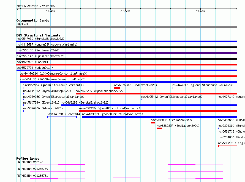This screenshot has height=182, width=245.
Task: Open nsv6386538 (Sedlazeck2020) label
Action: point(172,120)
